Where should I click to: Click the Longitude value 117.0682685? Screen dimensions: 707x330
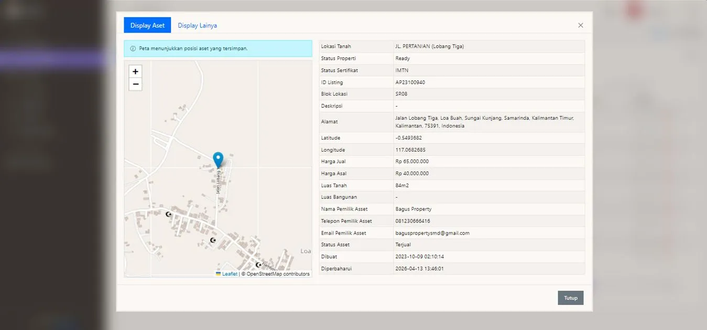click(410, 150)
